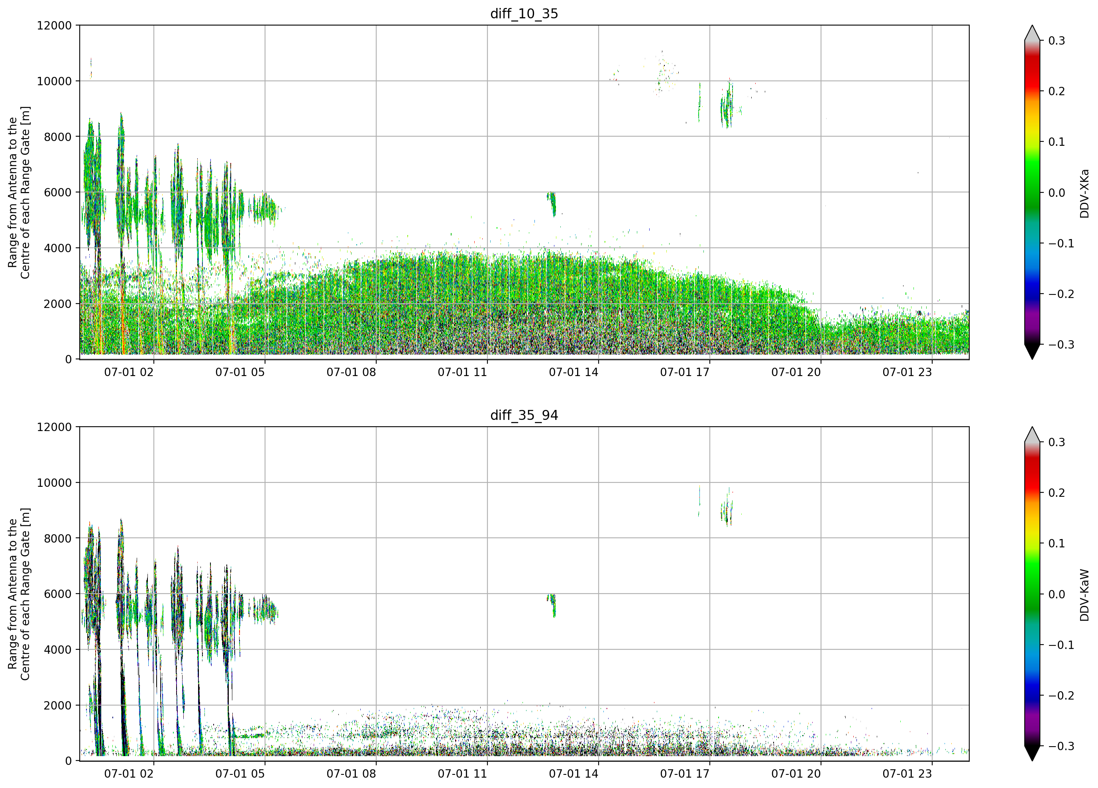Click the 07-01 02 tick under diff_35_94 plot
This screenshot has height=788, width=1098.
[x=129, y=774]
